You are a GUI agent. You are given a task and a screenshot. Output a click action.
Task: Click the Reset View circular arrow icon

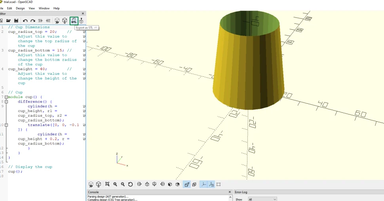130,184
